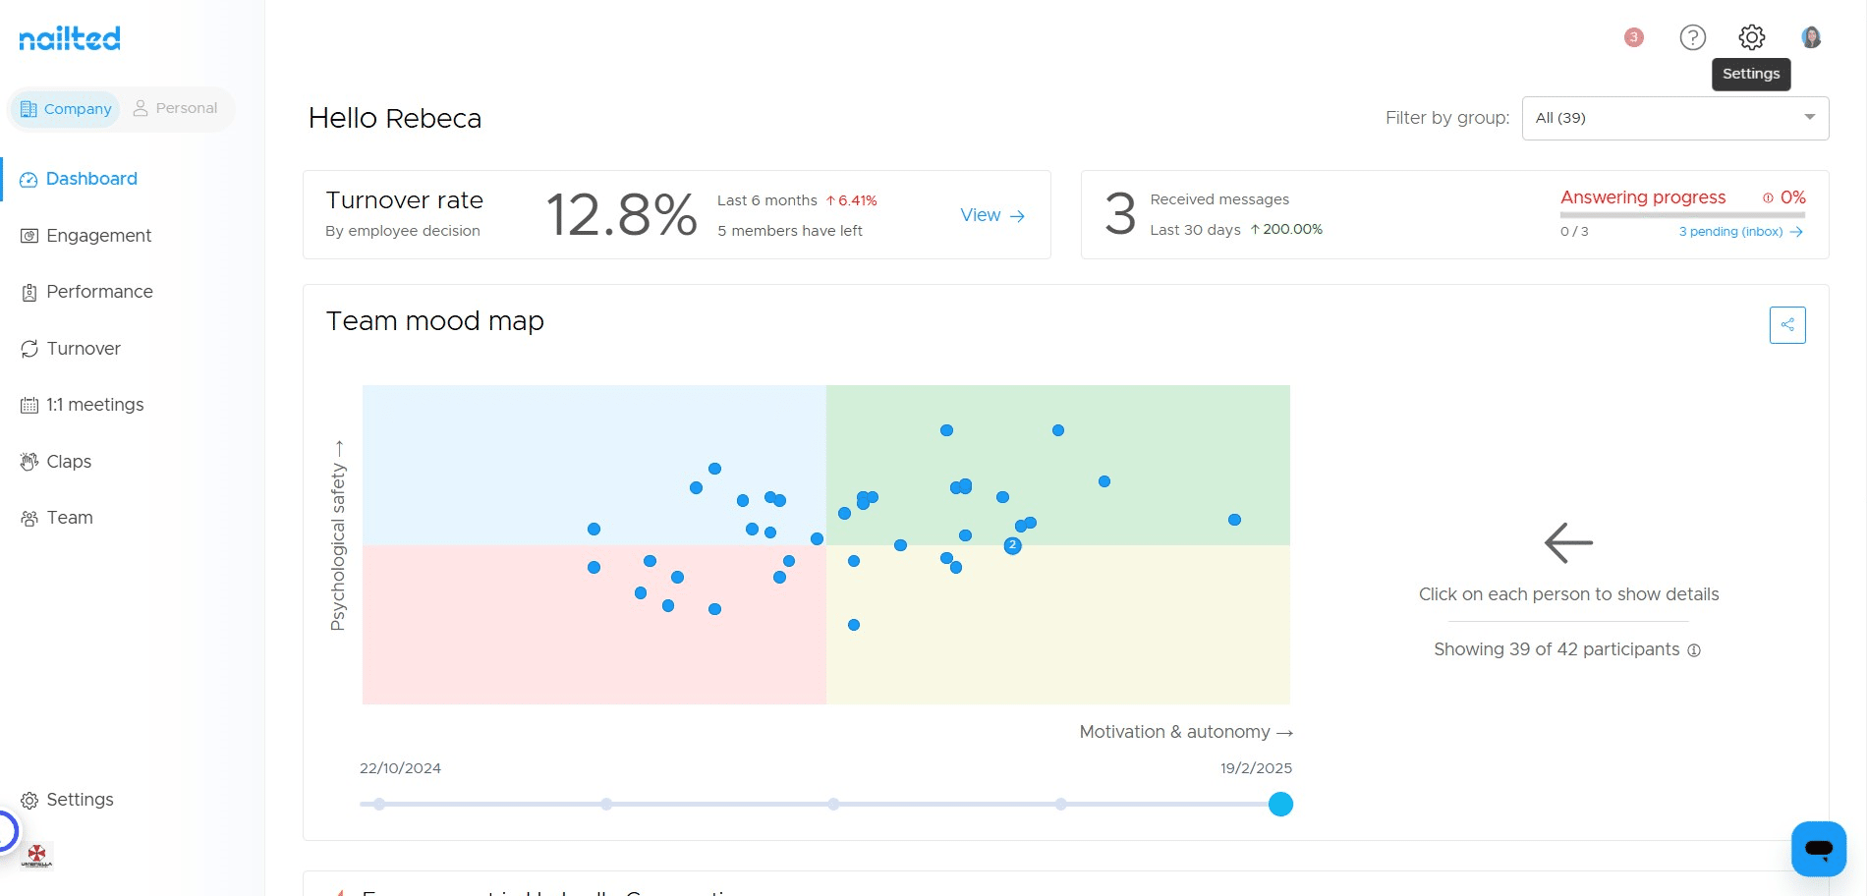Share the Team mood map
Image resolution: width=1867 pixels, height=896 pixels.
click(x=1786, y=325)
